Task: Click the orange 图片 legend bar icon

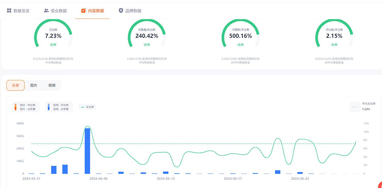Action: pyautogui.click(x=16, y=107)
